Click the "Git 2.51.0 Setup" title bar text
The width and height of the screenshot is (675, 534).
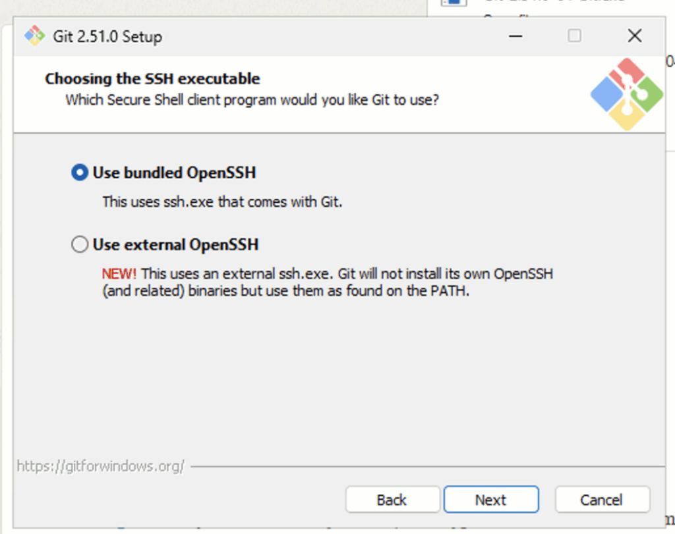point(107,37)
